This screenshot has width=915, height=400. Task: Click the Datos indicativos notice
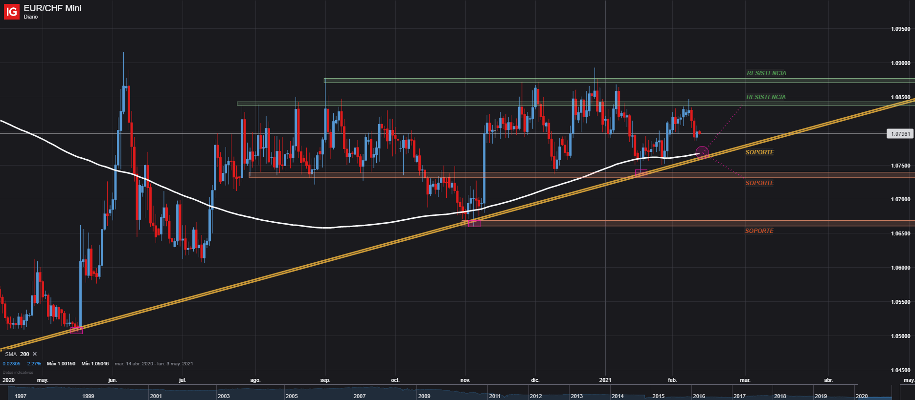tap(18, 373)
